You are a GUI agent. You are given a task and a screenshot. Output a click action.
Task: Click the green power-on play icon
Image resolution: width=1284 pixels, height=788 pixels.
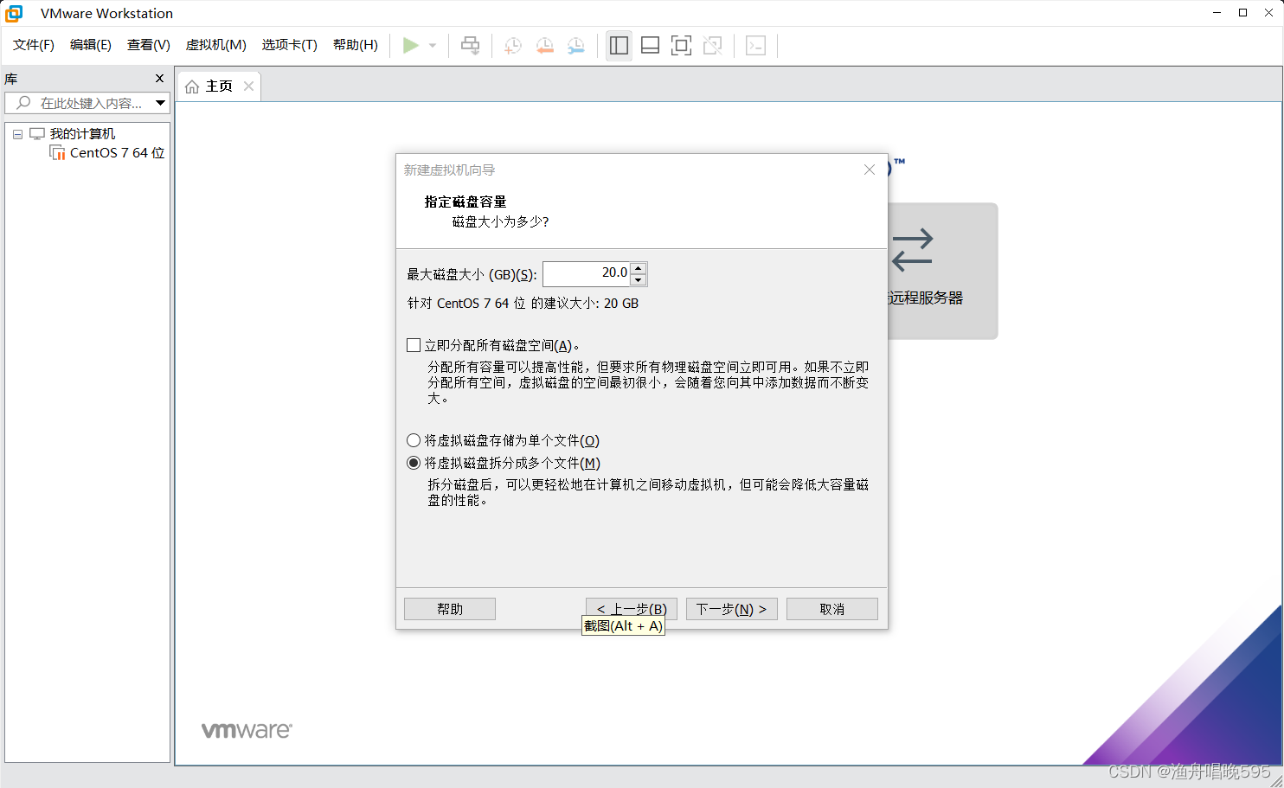coord(411,46)
